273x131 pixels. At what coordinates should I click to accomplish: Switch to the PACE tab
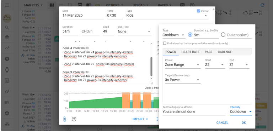click(209, 52)
